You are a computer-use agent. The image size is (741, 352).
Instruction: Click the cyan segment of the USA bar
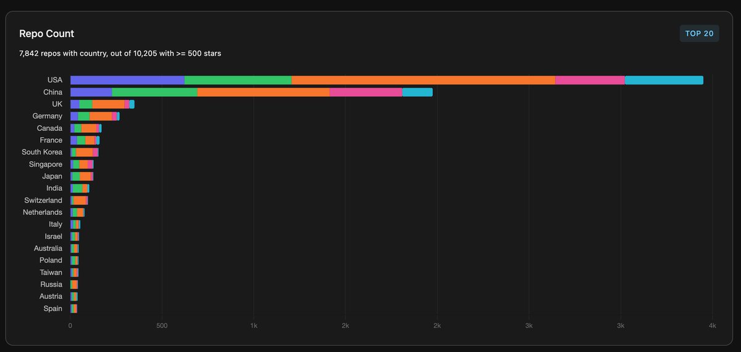click(664, 80)
